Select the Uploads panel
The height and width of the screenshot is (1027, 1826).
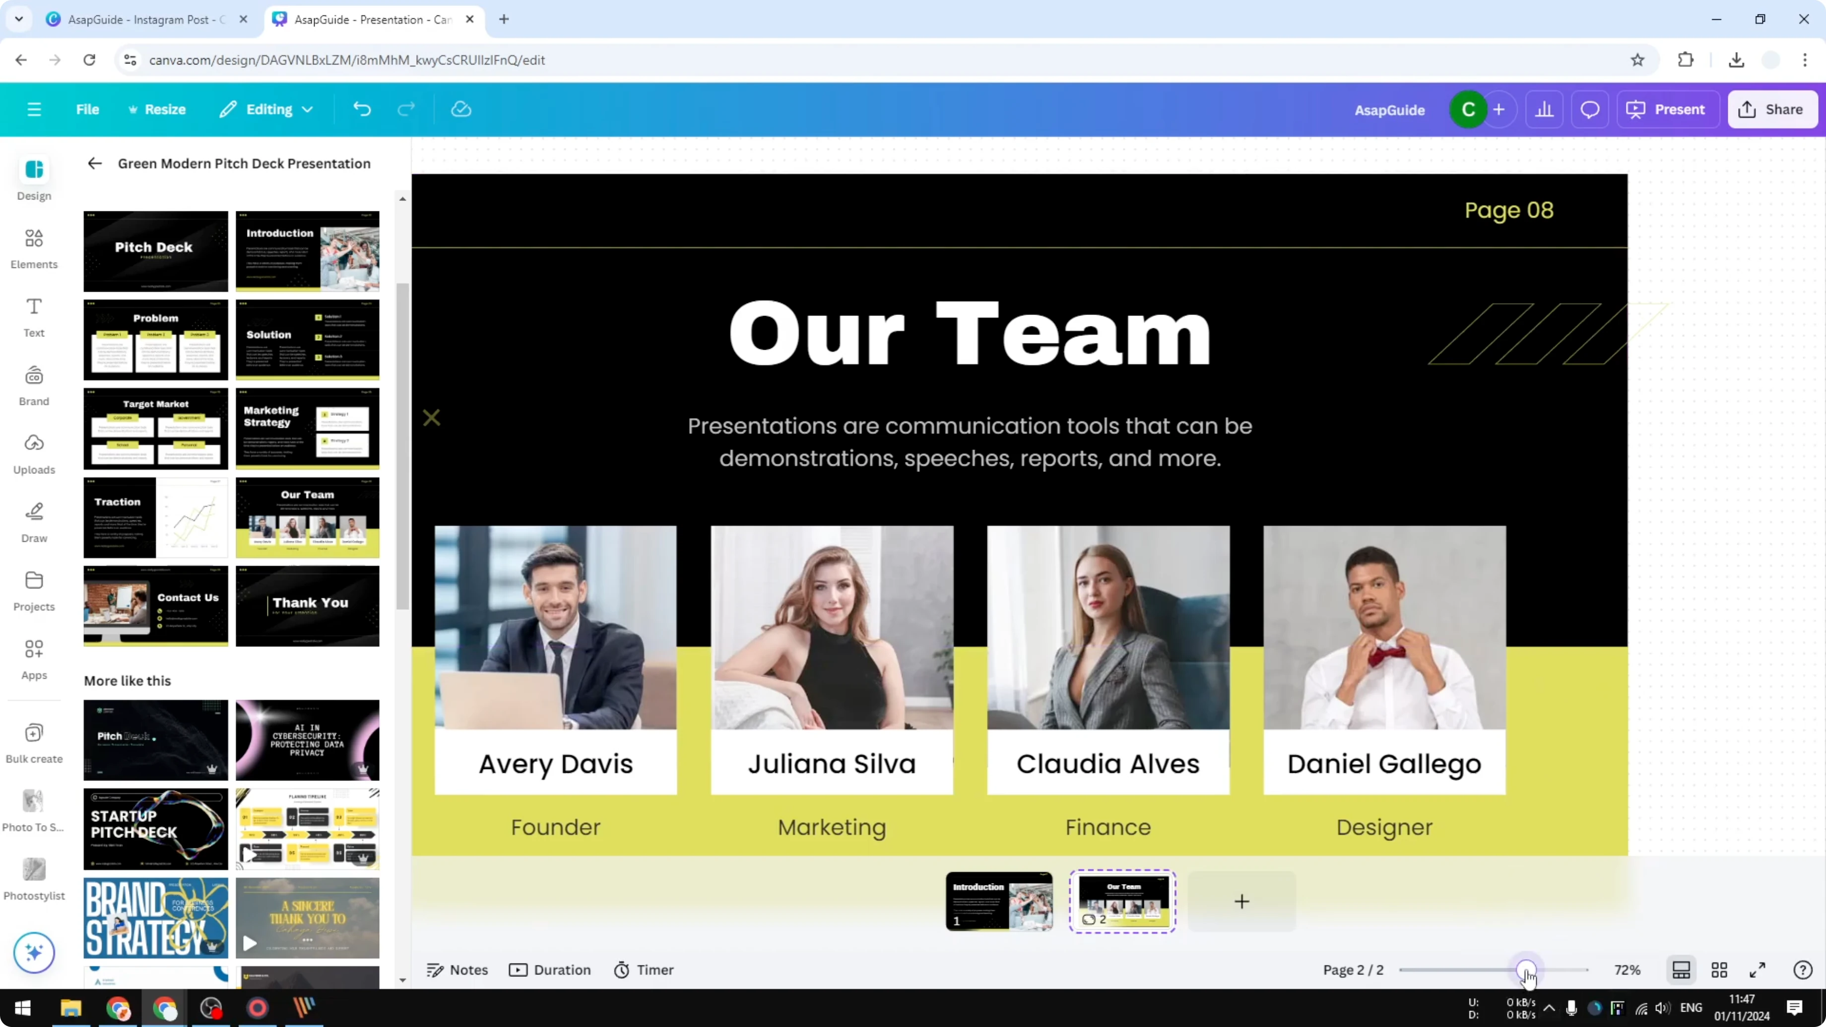coord(33,453)
